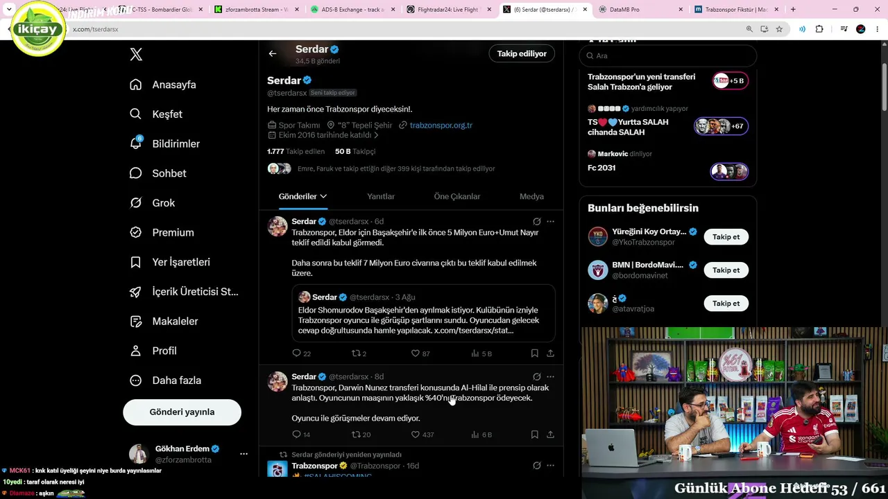The image size is (888, 499).
Task: Click the Ara search field
Action: pyautogui.click(x=667, y=55)
